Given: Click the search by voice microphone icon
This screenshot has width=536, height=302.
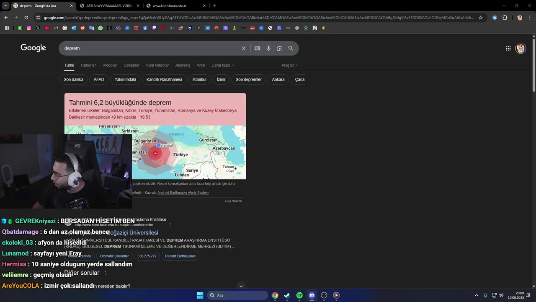Looking at the screenshot, I should tap(268, 48).
